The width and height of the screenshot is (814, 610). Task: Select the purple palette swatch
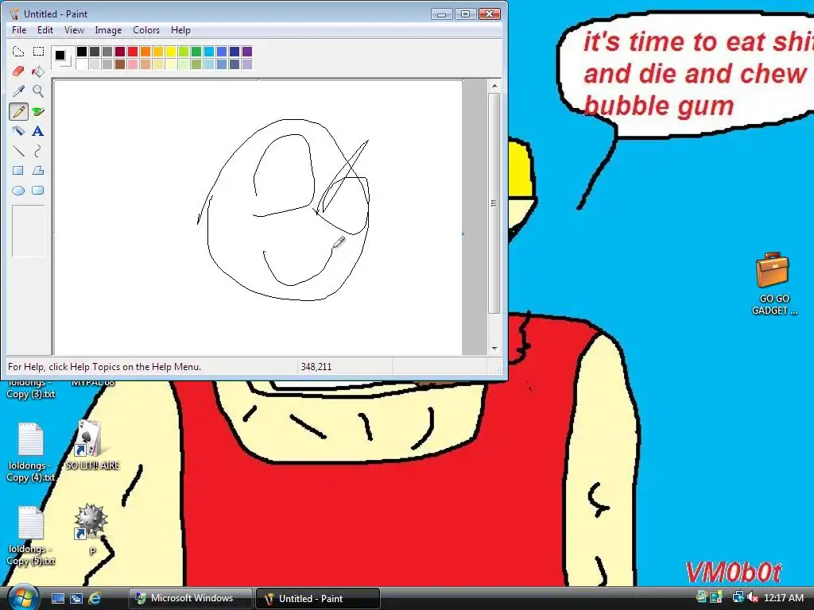click(x=247, y=52)
